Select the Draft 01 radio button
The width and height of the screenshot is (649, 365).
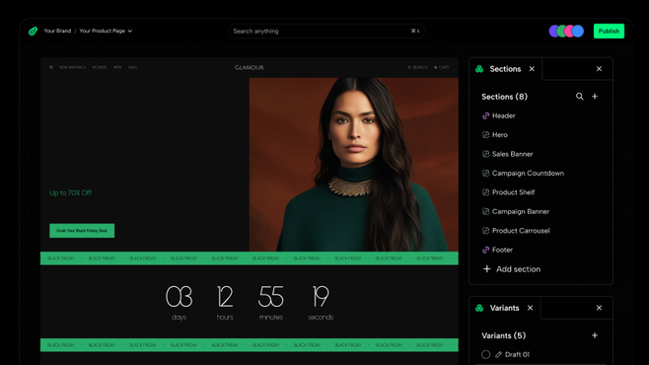(486, 355)
